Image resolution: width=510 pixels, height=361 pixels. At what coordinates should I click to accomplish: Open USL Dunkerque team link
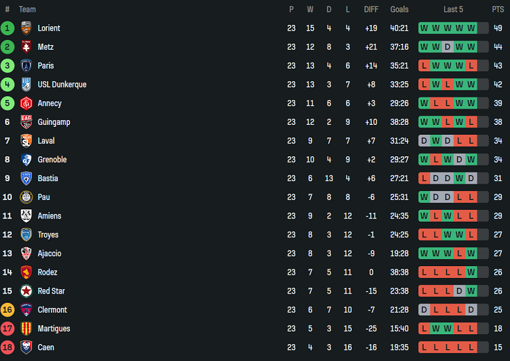(62, 84)
